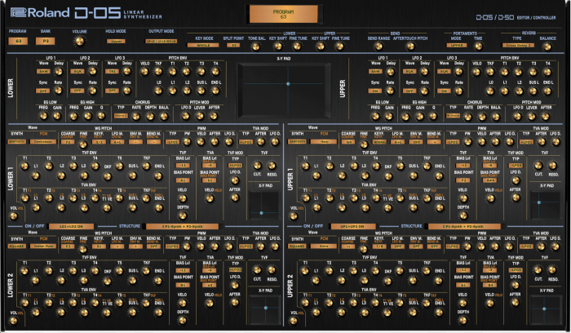Adjust Lower LFO 1 Delay knob
Image resolution: width=571 pixels, height=333 pixels.
[58, 71]
